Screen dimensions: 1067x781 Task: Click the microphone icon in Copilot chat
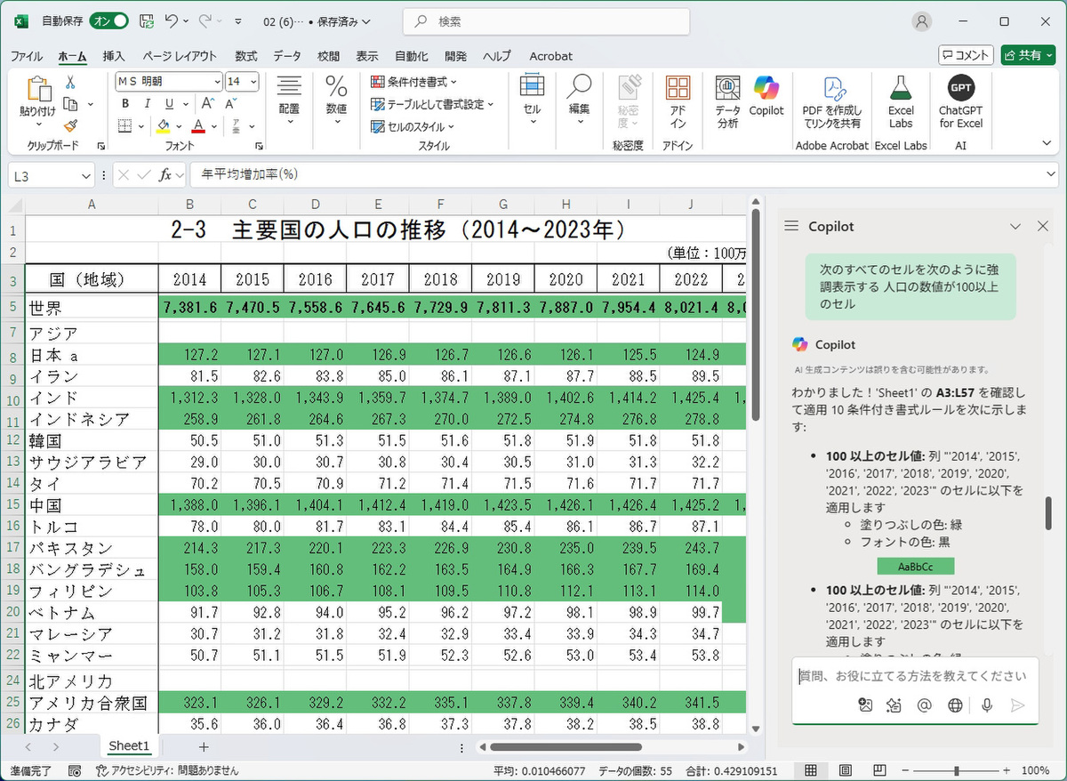pyautogui.click(x=985, y=705)
